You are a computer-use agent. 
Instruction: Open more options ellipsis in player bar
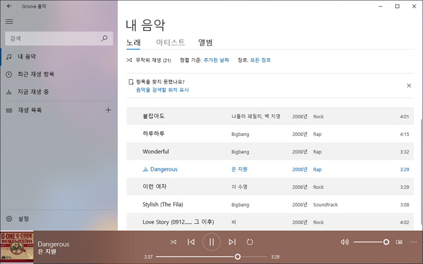tap(413, 242)
